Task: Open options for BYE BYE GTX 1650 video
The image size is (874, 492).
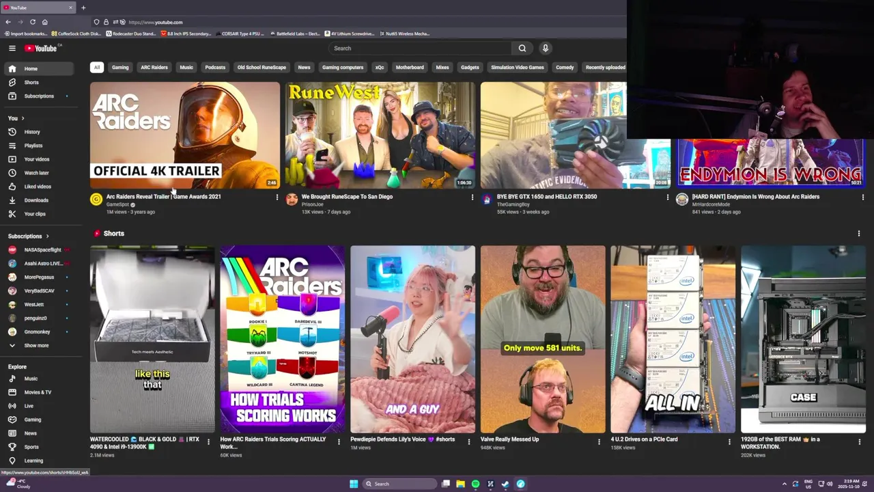Action: (668, 197)
